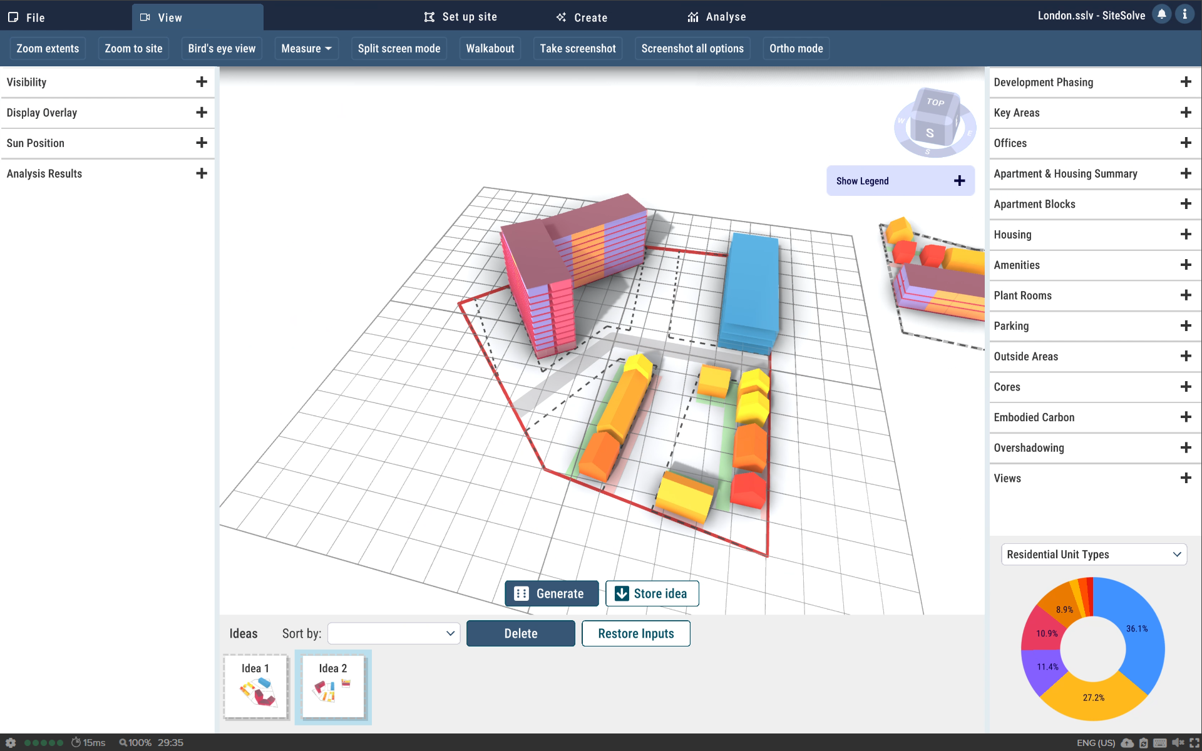Click the notification bell icon

pyautogui.click(x=1161, y=15)
